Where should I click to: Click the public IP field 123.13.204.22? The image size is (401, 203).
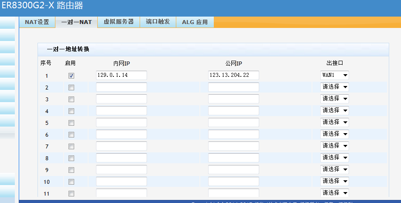(x=233, y=75)
